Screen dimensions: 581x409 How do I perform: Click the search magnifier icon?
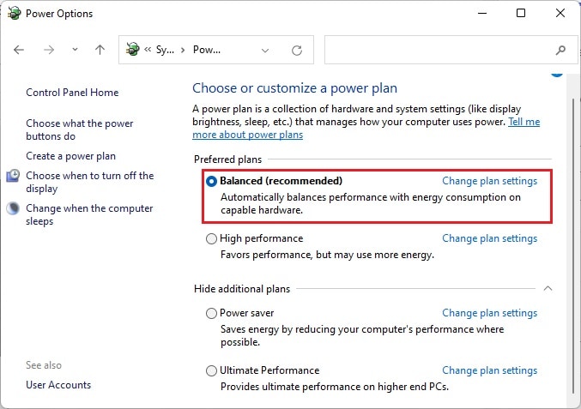click(x=560, y=50)
